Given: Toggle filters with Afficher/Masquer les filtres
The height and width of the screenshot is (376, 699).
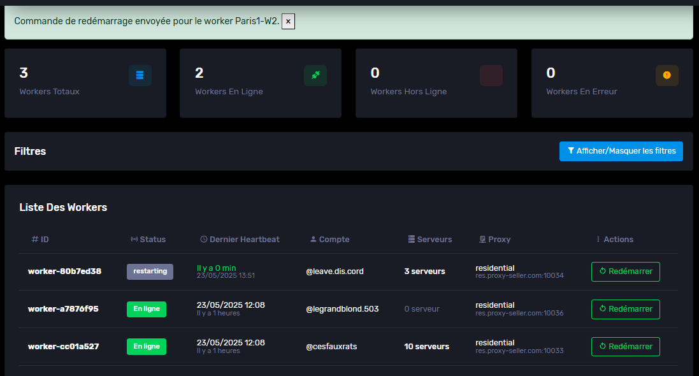Looking at the screenshot, I should 621,151.
